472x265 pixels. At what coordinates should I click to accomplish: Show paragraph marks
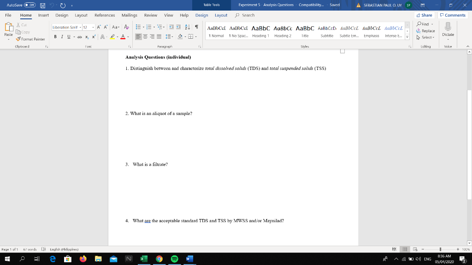195,27
